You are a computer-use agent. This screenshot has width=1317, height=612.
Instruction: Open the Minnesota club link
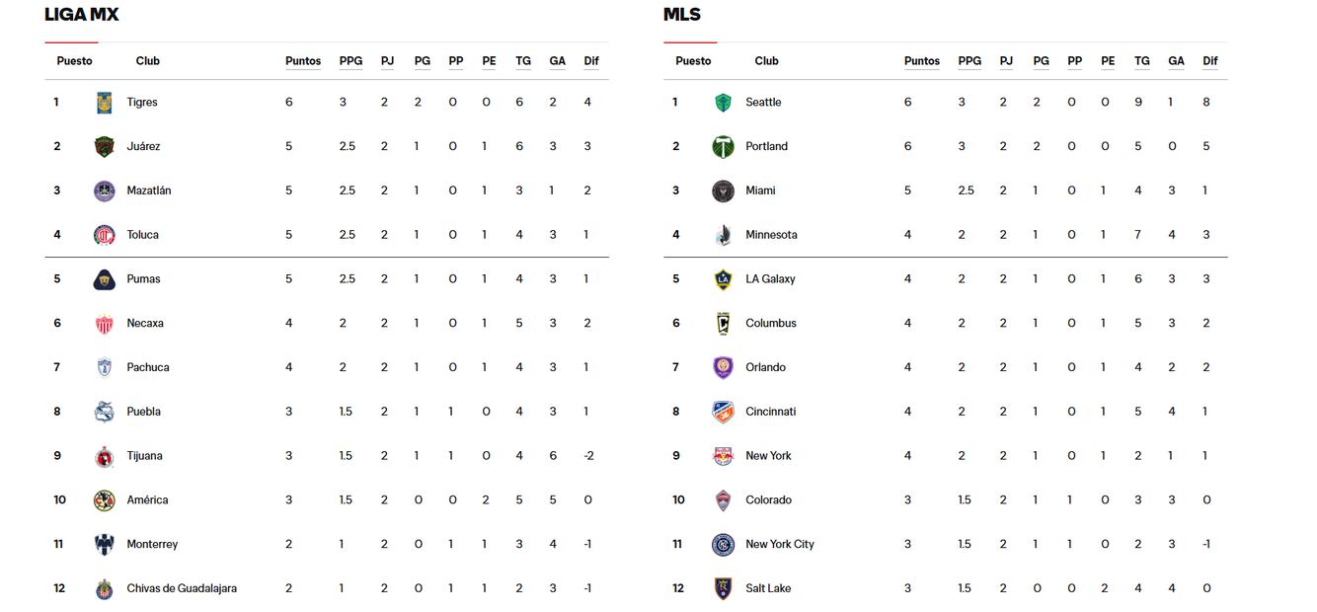(x=771, y=235)
